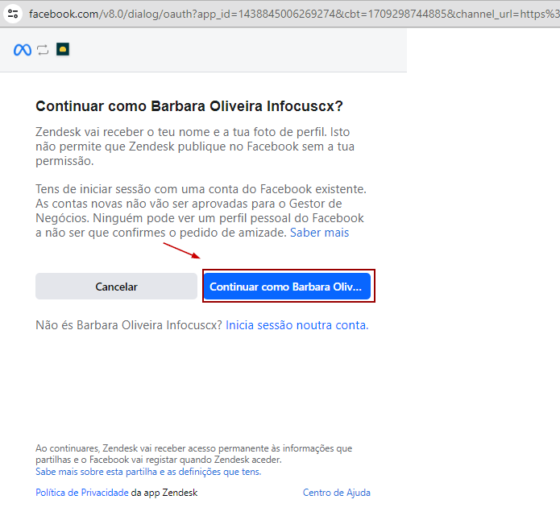
Task: Open the Política de Privacidade link
Action: click(81, 493)
